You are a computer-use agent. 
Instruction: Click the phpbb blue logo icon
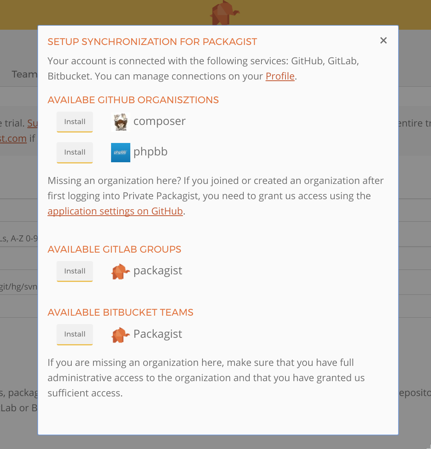[121, 153]
